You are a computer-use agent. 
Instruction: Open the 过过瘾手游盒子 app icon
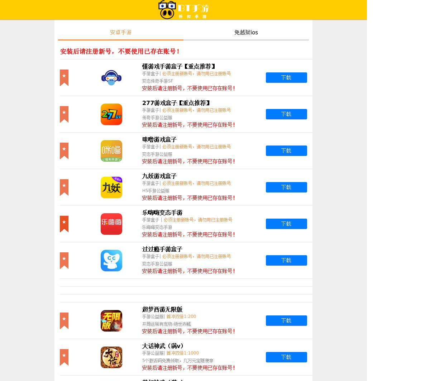111,261
